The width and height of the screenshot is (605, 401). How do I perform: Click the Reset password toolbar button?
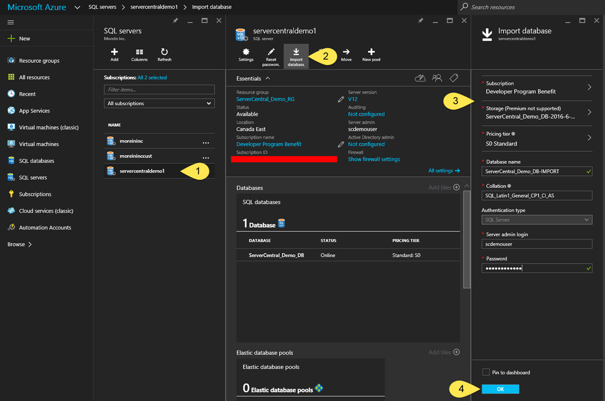click(x=271, y=57)
